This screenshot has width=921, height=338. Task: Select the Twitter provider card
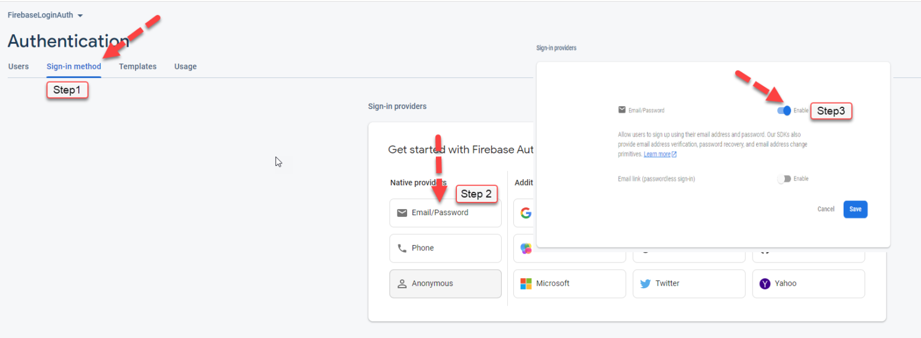click(x=688, y=283)
